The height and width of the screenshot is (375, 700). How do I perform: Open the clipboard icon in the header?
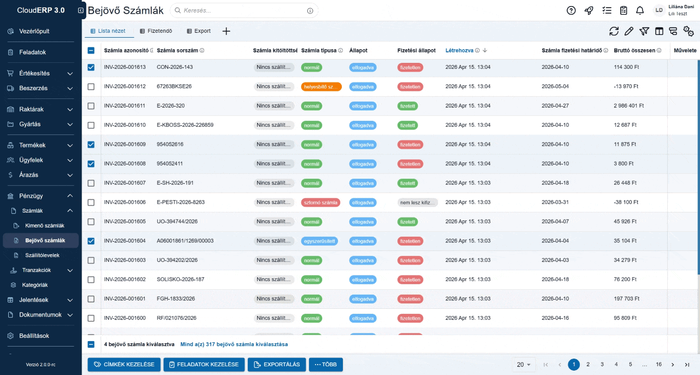623,10
